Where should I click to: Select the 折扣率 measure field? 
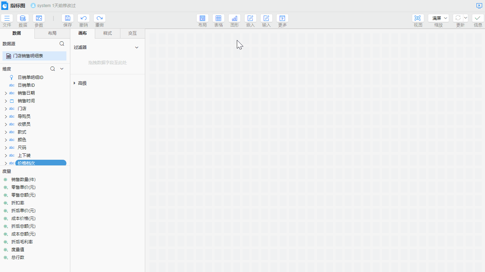pos(18,203)
